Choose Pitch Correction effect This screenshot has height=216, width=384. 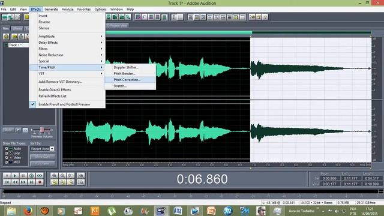tap(130, 80)
